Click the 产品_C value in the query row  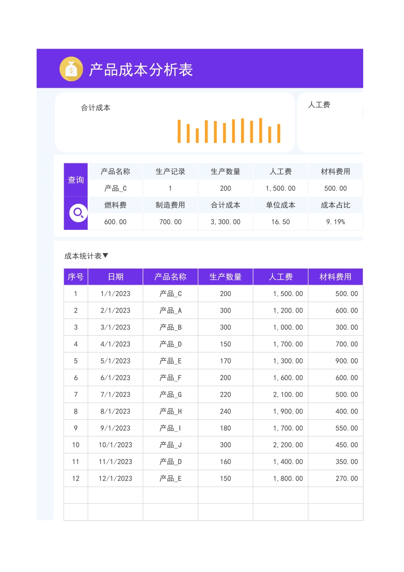[115, 188]
